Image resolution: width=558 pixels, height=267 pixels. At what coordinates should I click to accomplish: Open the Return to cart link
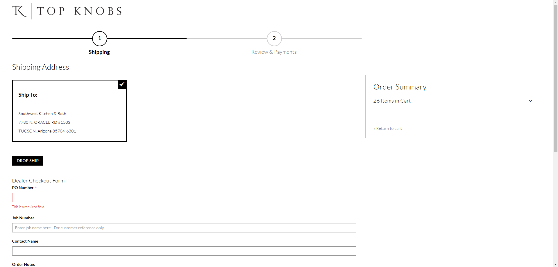coord(388,128)
